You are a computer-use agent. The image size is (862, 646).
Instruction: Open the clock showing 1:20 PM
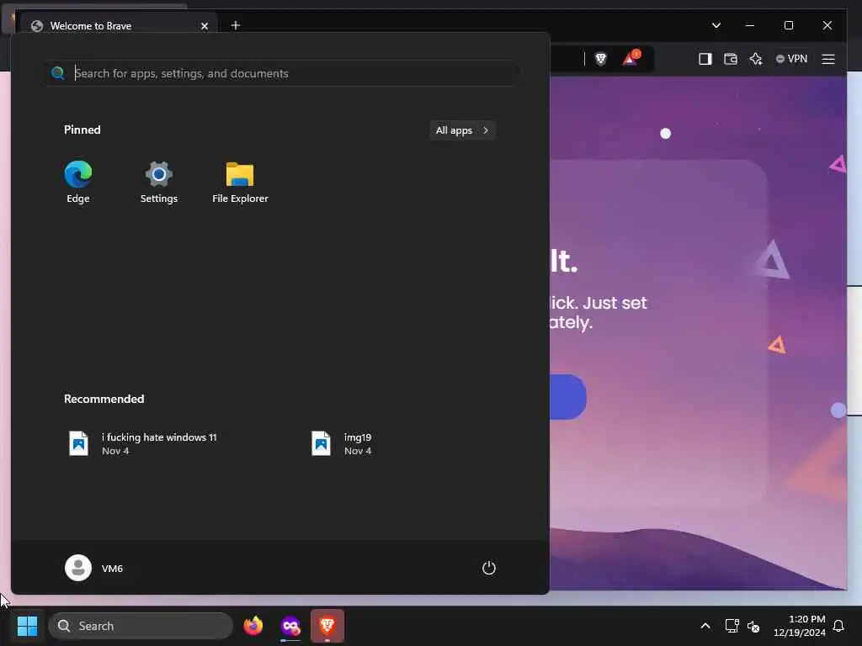click(x=799, y=626)
